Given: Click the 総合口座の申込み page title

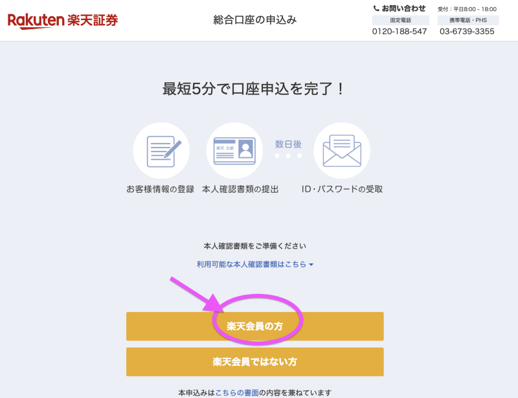Looking at the screenshot, I should (254, 20).
